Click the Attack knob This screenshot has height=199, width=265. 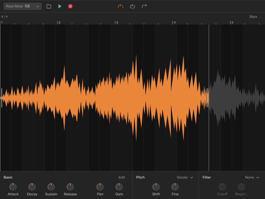click(13, 187)
